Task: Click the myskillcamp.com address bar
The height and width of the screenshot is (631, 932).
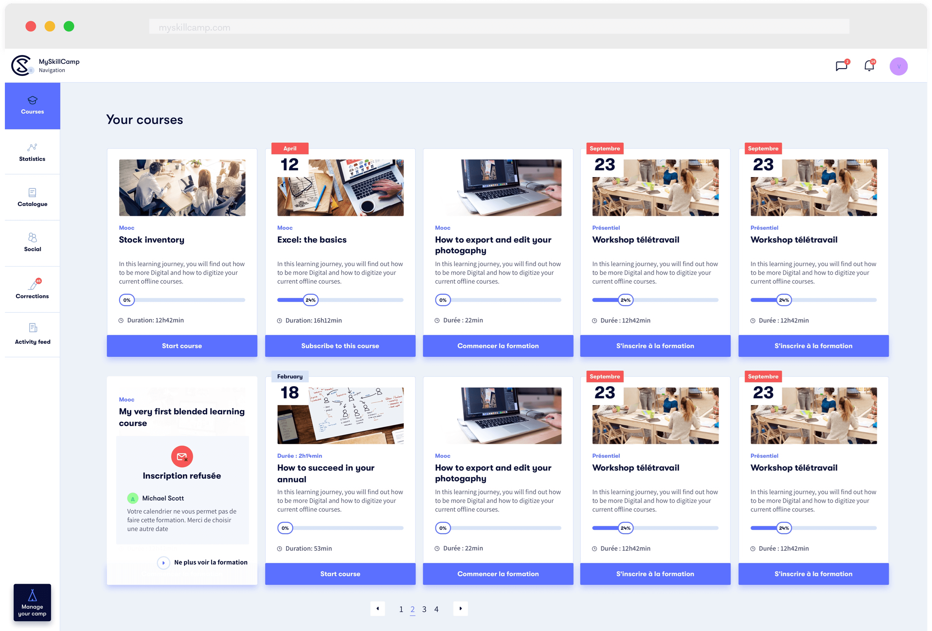Action: (499, 27)
